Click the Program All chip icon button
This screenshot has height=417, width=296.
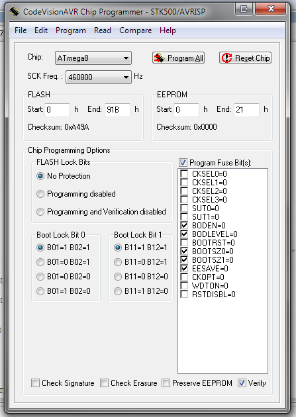click(x=178, y=58)
